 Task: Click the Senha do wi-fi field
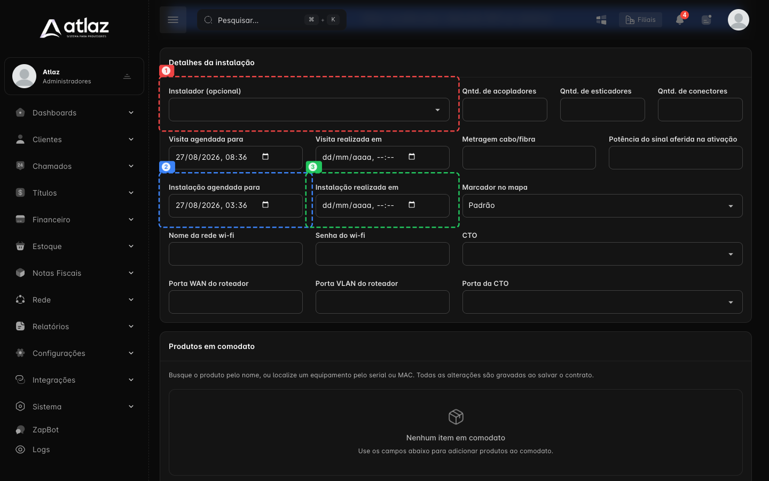382,254
